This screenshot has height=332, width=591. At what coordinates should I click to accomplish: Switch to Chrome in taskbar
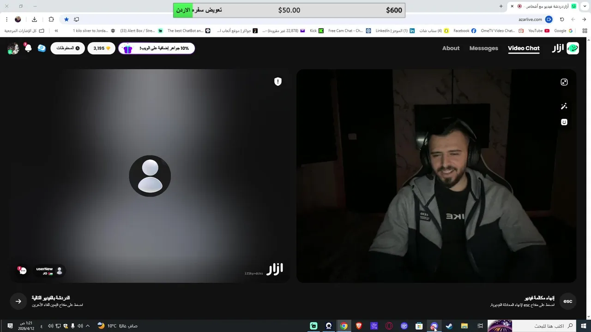pos(344,326)
